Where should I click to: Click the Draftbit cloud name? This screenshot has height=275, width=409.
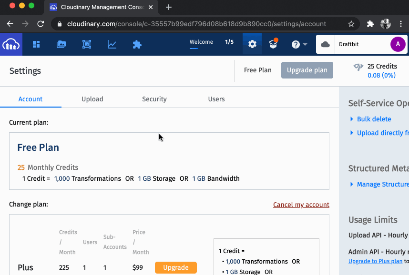(349, 44)
